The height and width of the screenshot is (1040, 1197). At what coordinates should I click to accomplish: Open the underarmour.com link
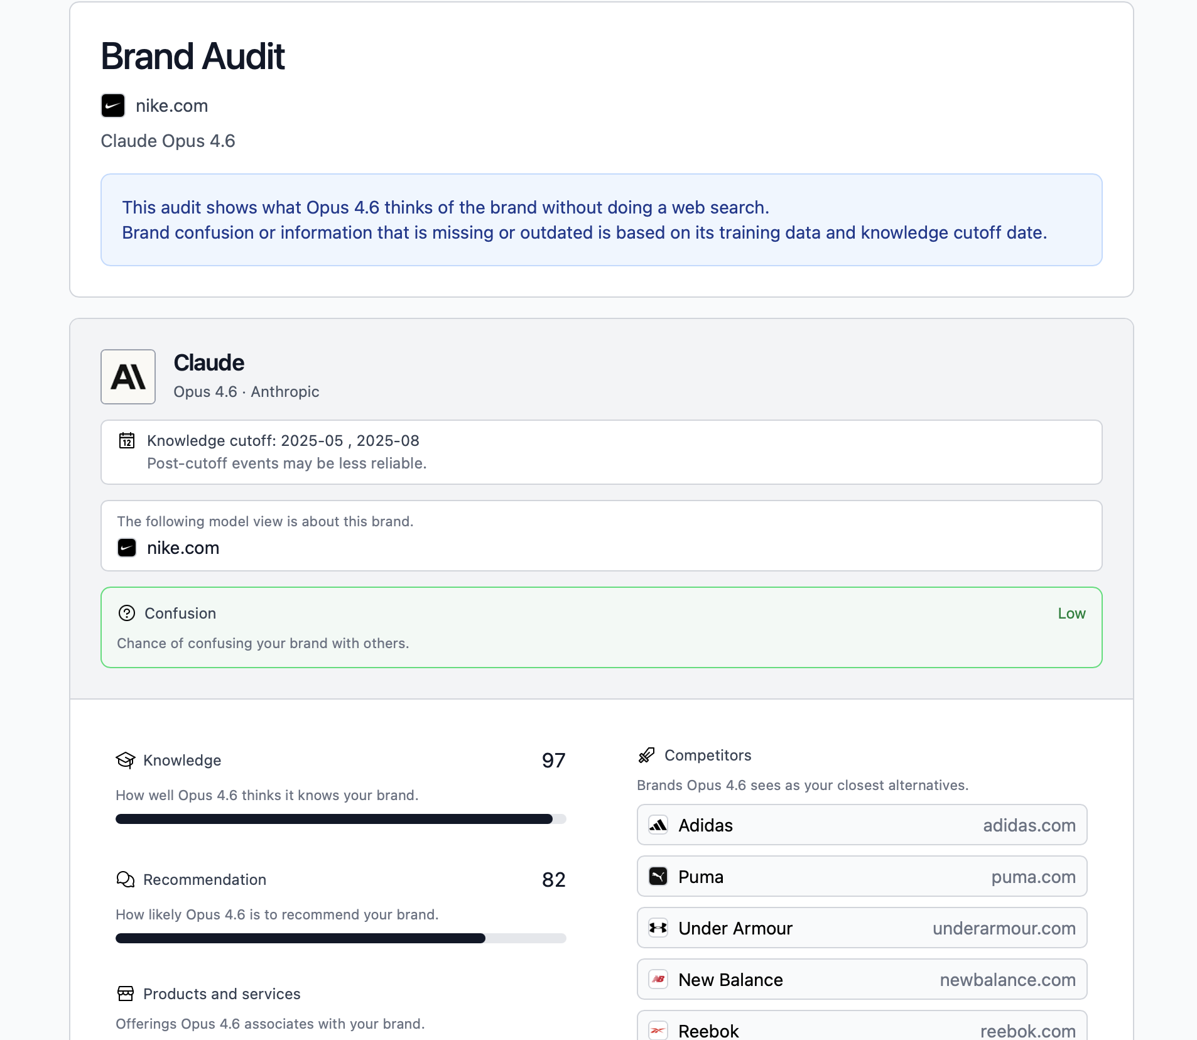point(1003,928)
